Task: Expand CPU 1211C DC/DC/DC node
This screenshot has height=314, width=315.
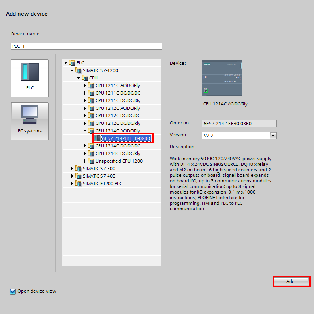Action: click(x=85, y=93)
